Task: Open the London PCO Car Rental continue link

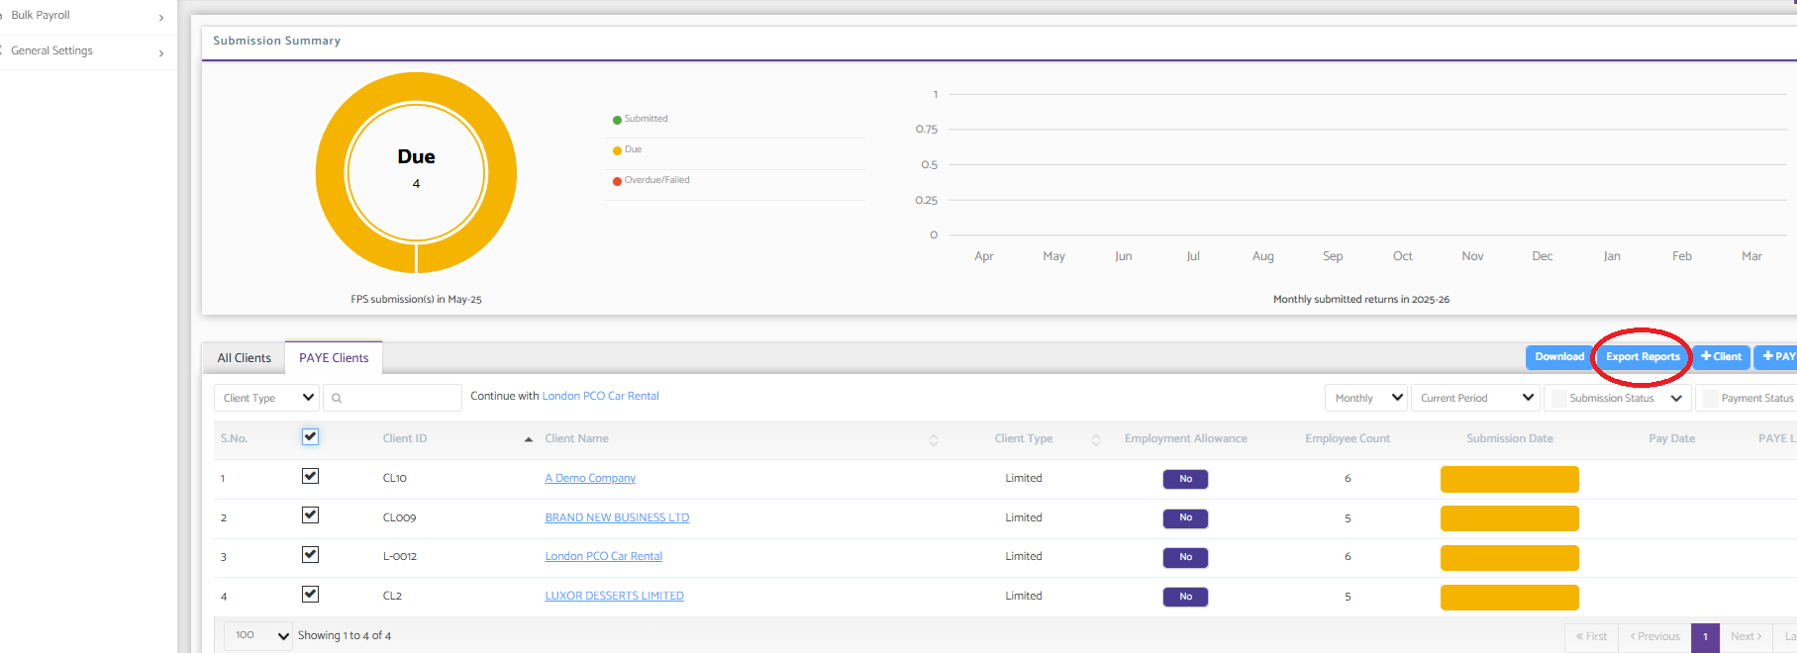Action: (x=600, y=396)
